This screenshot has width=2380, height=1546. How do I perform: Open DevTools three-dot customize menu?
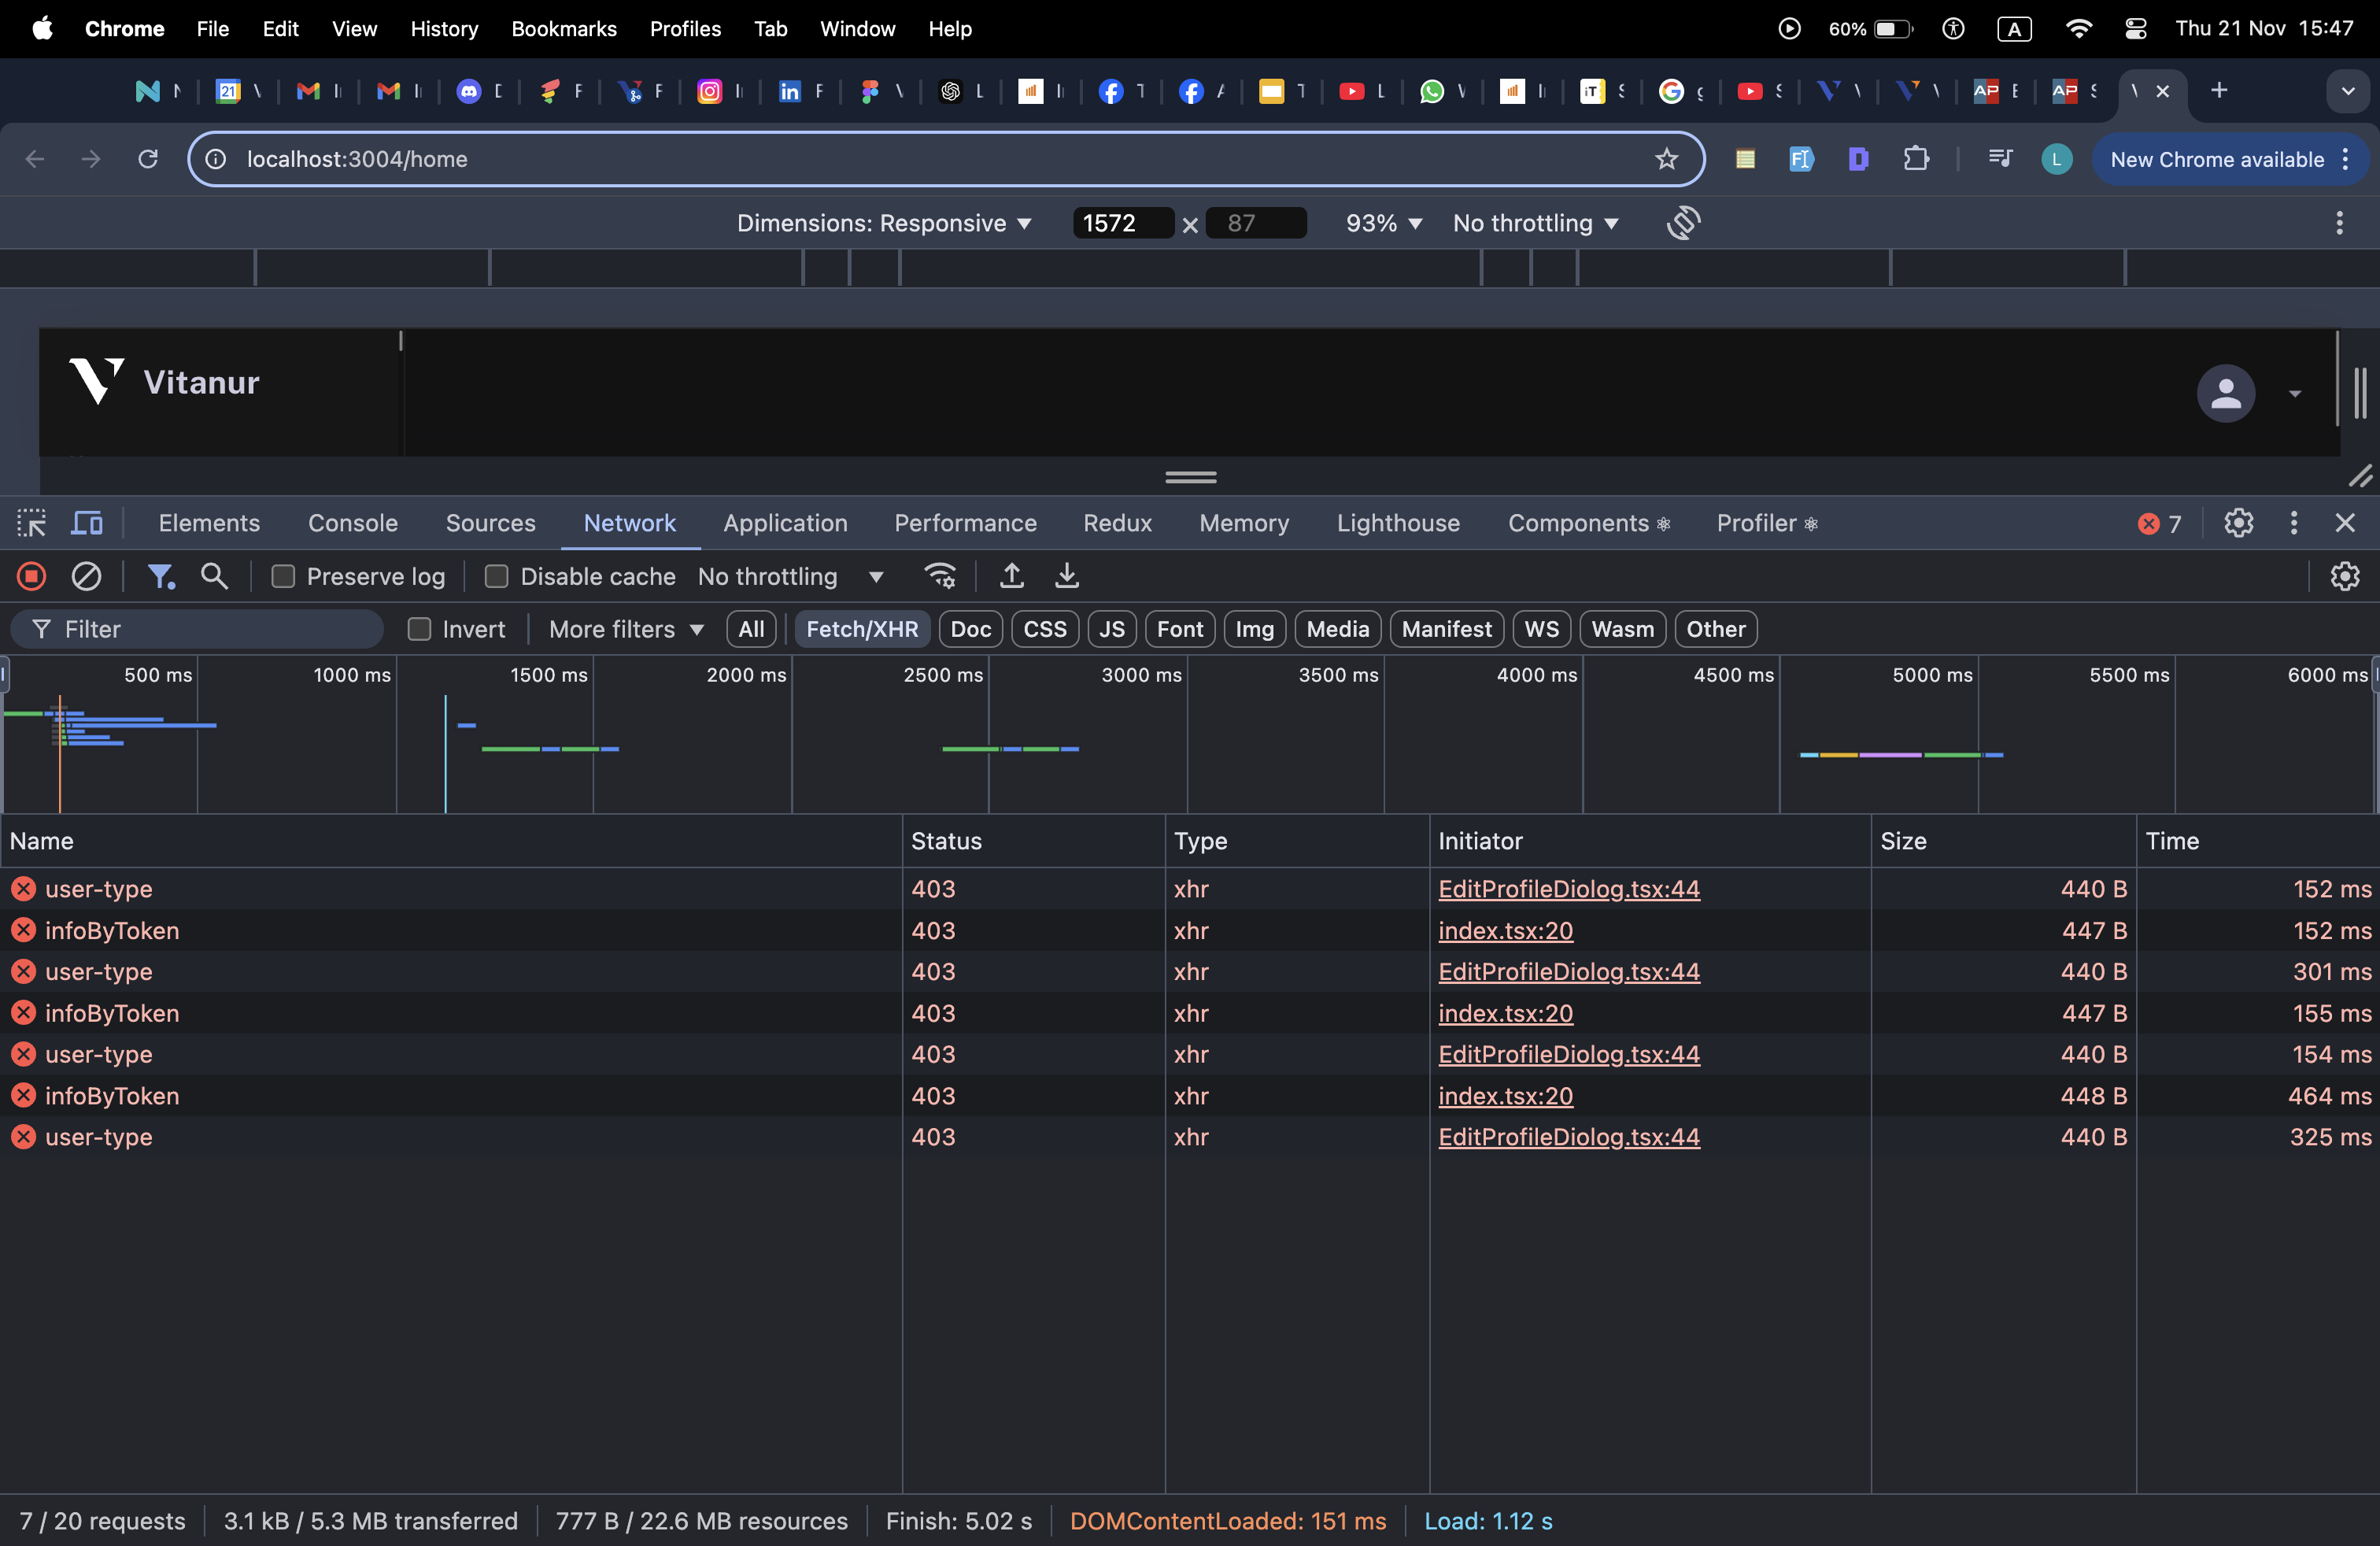point(2293,523)
